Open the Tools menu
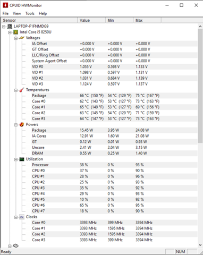The image size is (203, 255). pyautogui.click(x=30, y=13)
